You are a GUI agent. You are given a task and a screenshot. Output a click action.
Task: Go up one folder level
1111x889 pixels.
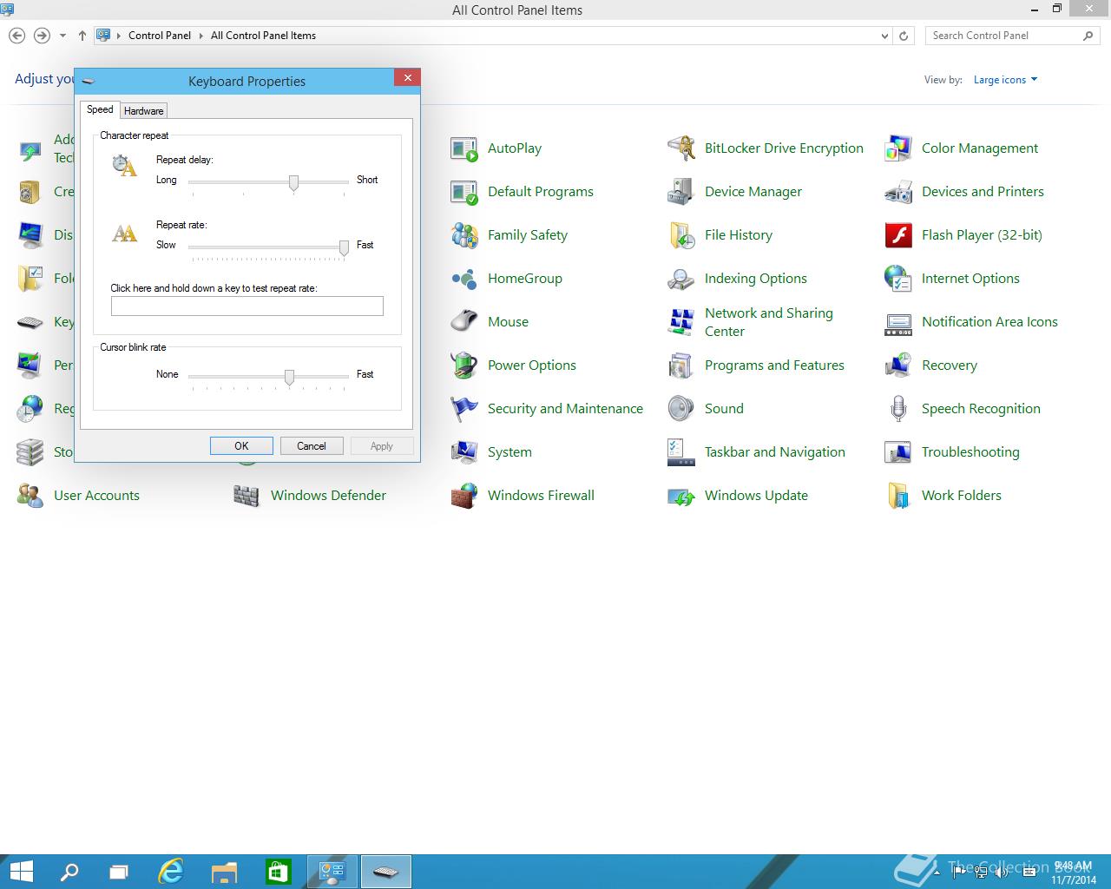click(82, 36)
